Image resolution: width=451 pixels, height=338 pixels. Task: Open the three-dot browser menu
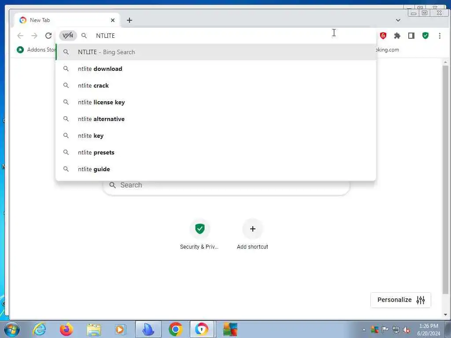[440, 36]
